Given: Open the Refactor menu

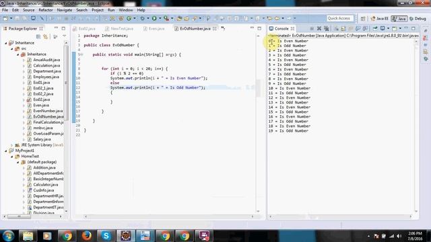Looking at the screenshot, I should pos(46,10).
